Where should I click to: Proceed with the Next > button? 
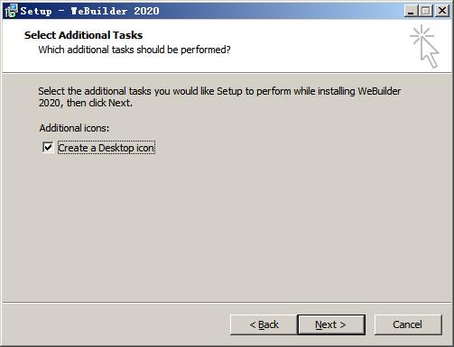point(331,324)
